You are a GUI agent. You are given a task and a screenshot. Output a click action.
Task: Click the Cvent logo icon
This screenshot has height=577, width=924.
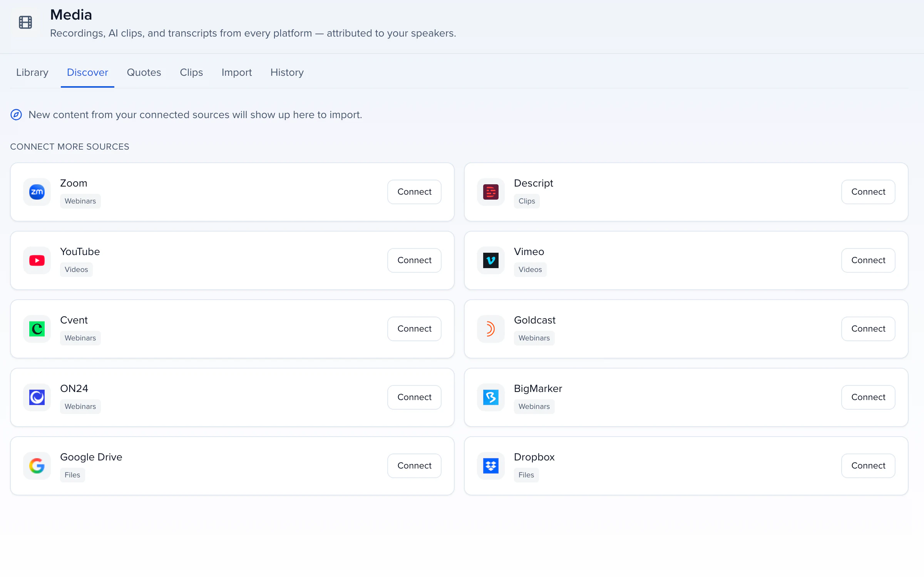point(37,329)
